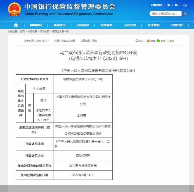194x192 pixels.
Task: Go to 在线服务 section
Action: 106,25
